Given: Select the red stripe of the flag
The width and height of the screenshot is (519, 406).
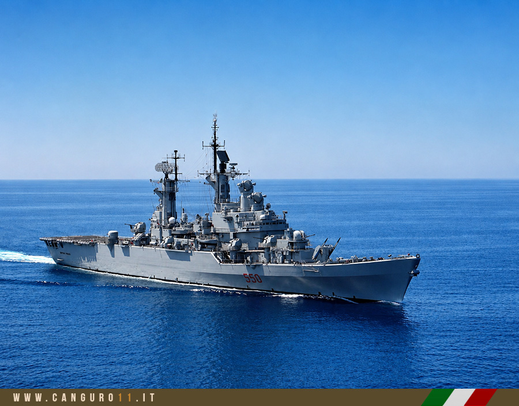Looking at the screenshot, I should click(x=481, y=397).
